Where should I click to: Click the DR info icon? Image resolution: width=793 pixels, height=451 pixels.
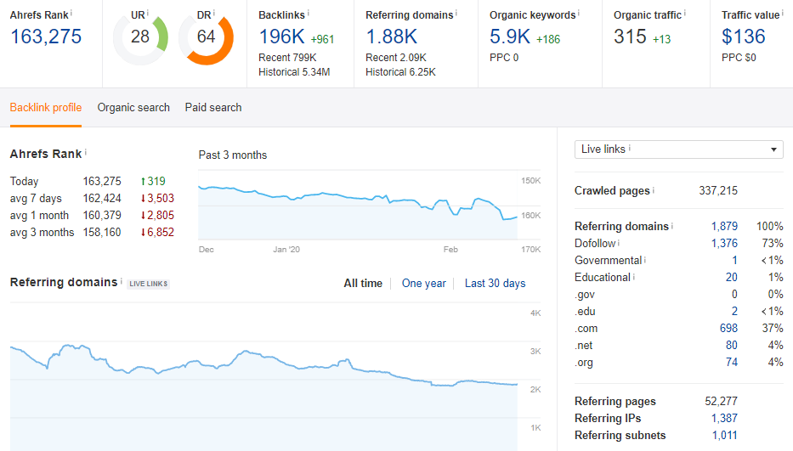point(214,13)
